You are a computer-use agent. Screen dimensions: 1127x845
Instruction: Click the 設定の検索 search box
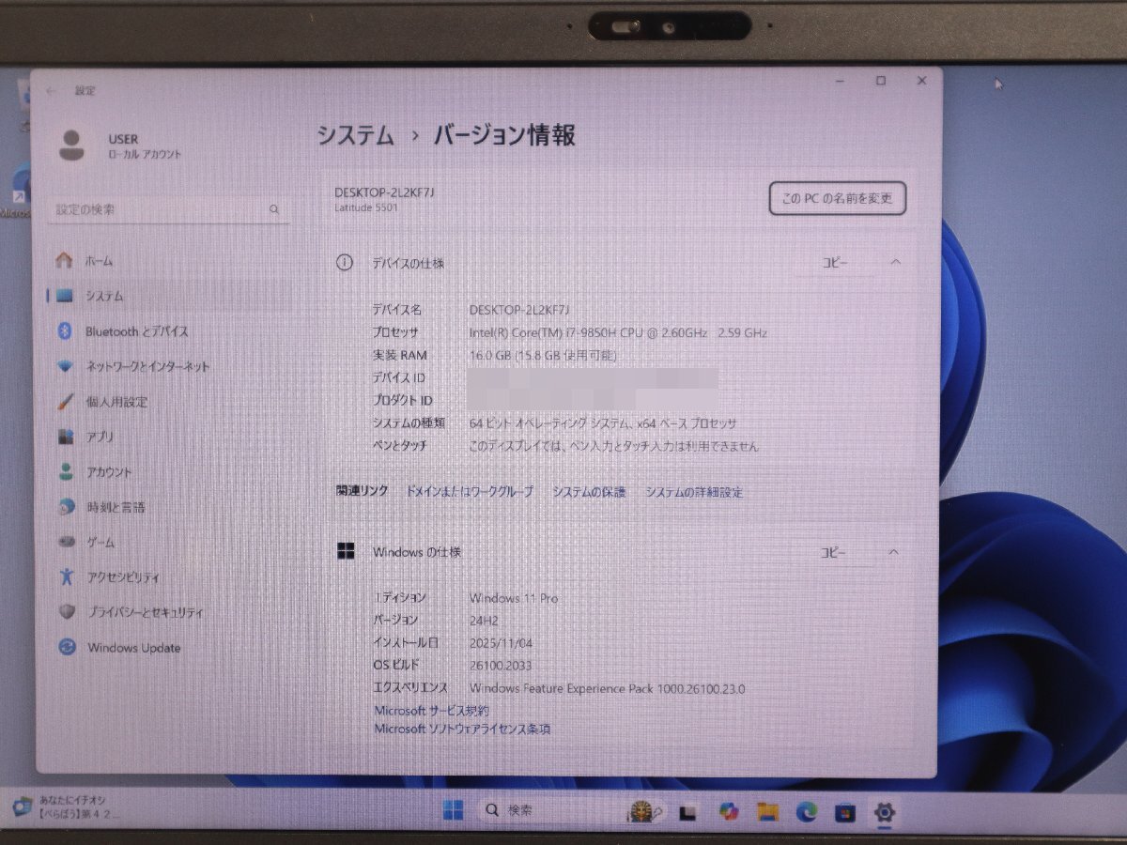[x=167, y=210]
